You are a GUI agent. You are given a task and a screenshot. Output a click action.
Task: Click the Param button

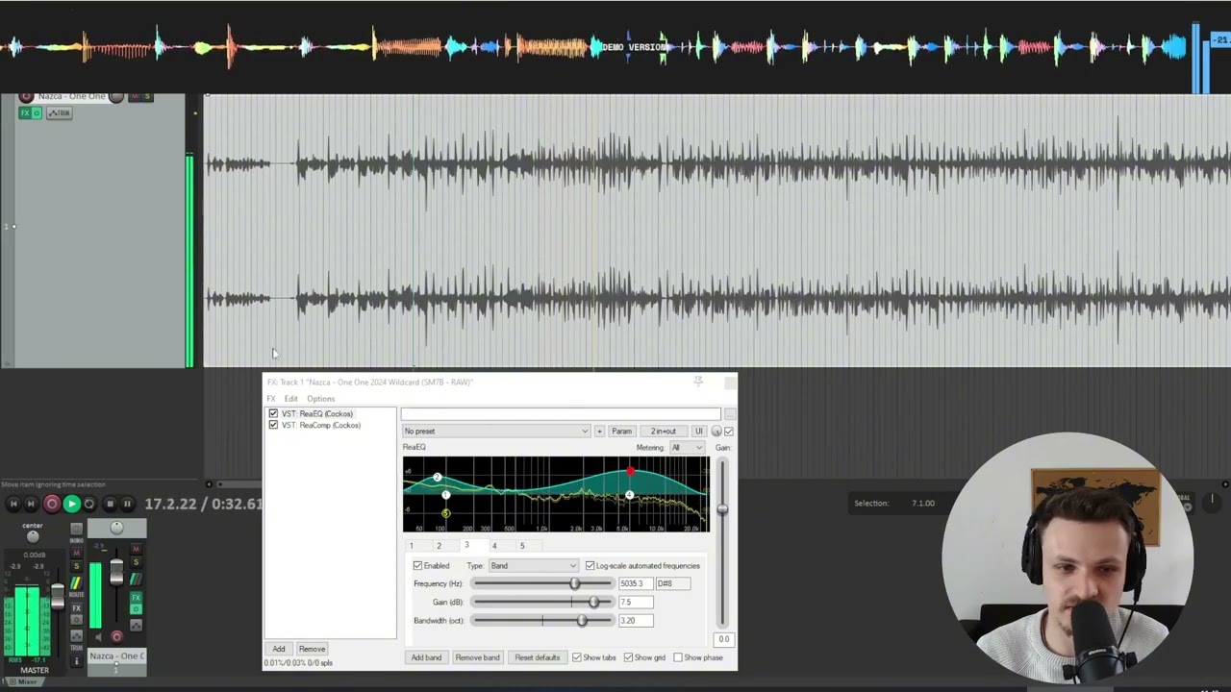pos(621,432)
